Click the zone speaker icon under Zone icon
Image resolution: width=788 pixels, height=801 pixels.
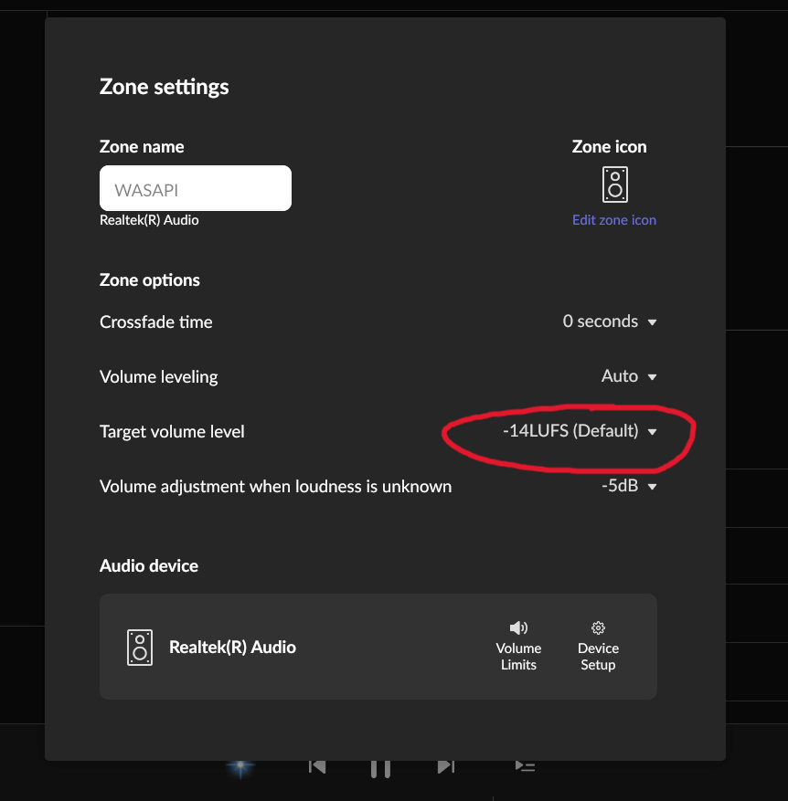coord(614,184)
